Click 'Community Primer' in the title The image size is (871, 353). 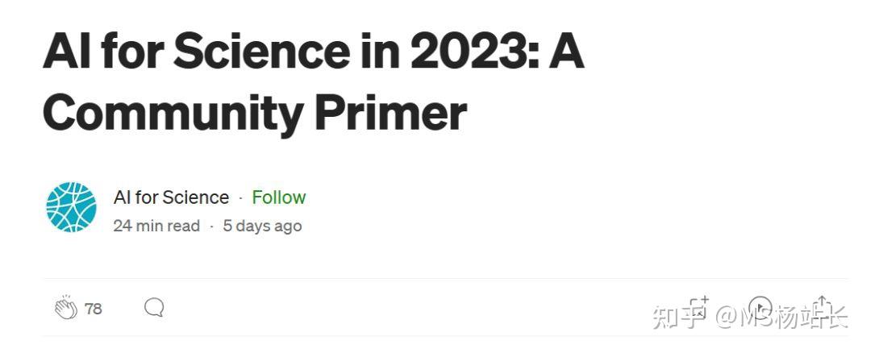pyautogui.click(x=254, y=112)
